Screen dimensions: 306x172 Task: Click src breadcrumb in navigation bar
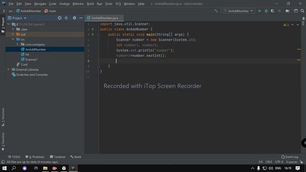11,11
